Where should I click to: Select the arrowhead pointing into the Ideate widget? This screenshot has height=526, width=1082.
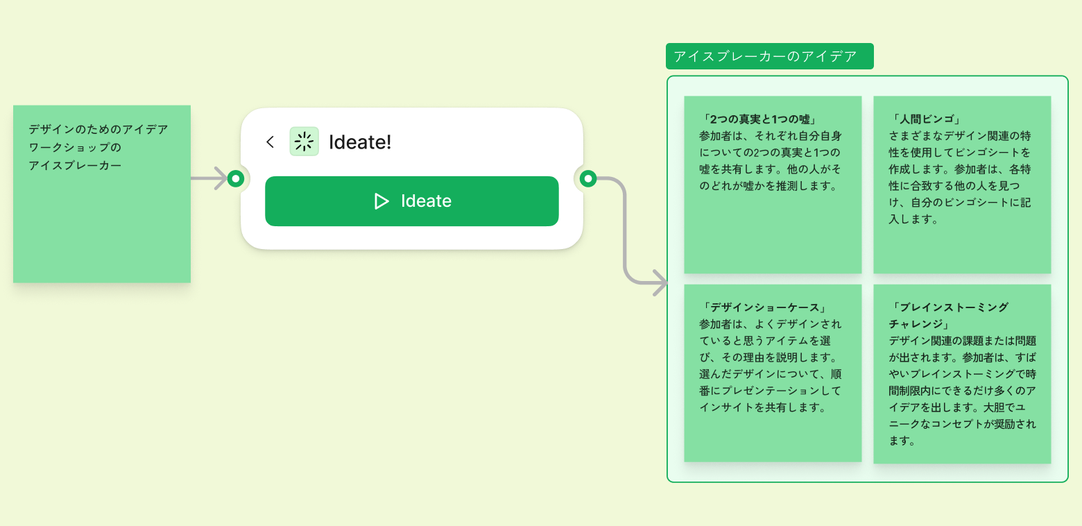221,178
